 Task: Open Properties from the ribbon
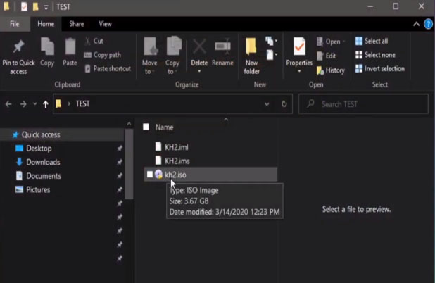click(298, 48)
